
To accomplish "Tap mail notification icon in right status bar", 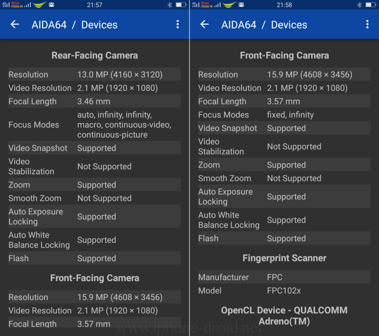I will coord(241,5).
